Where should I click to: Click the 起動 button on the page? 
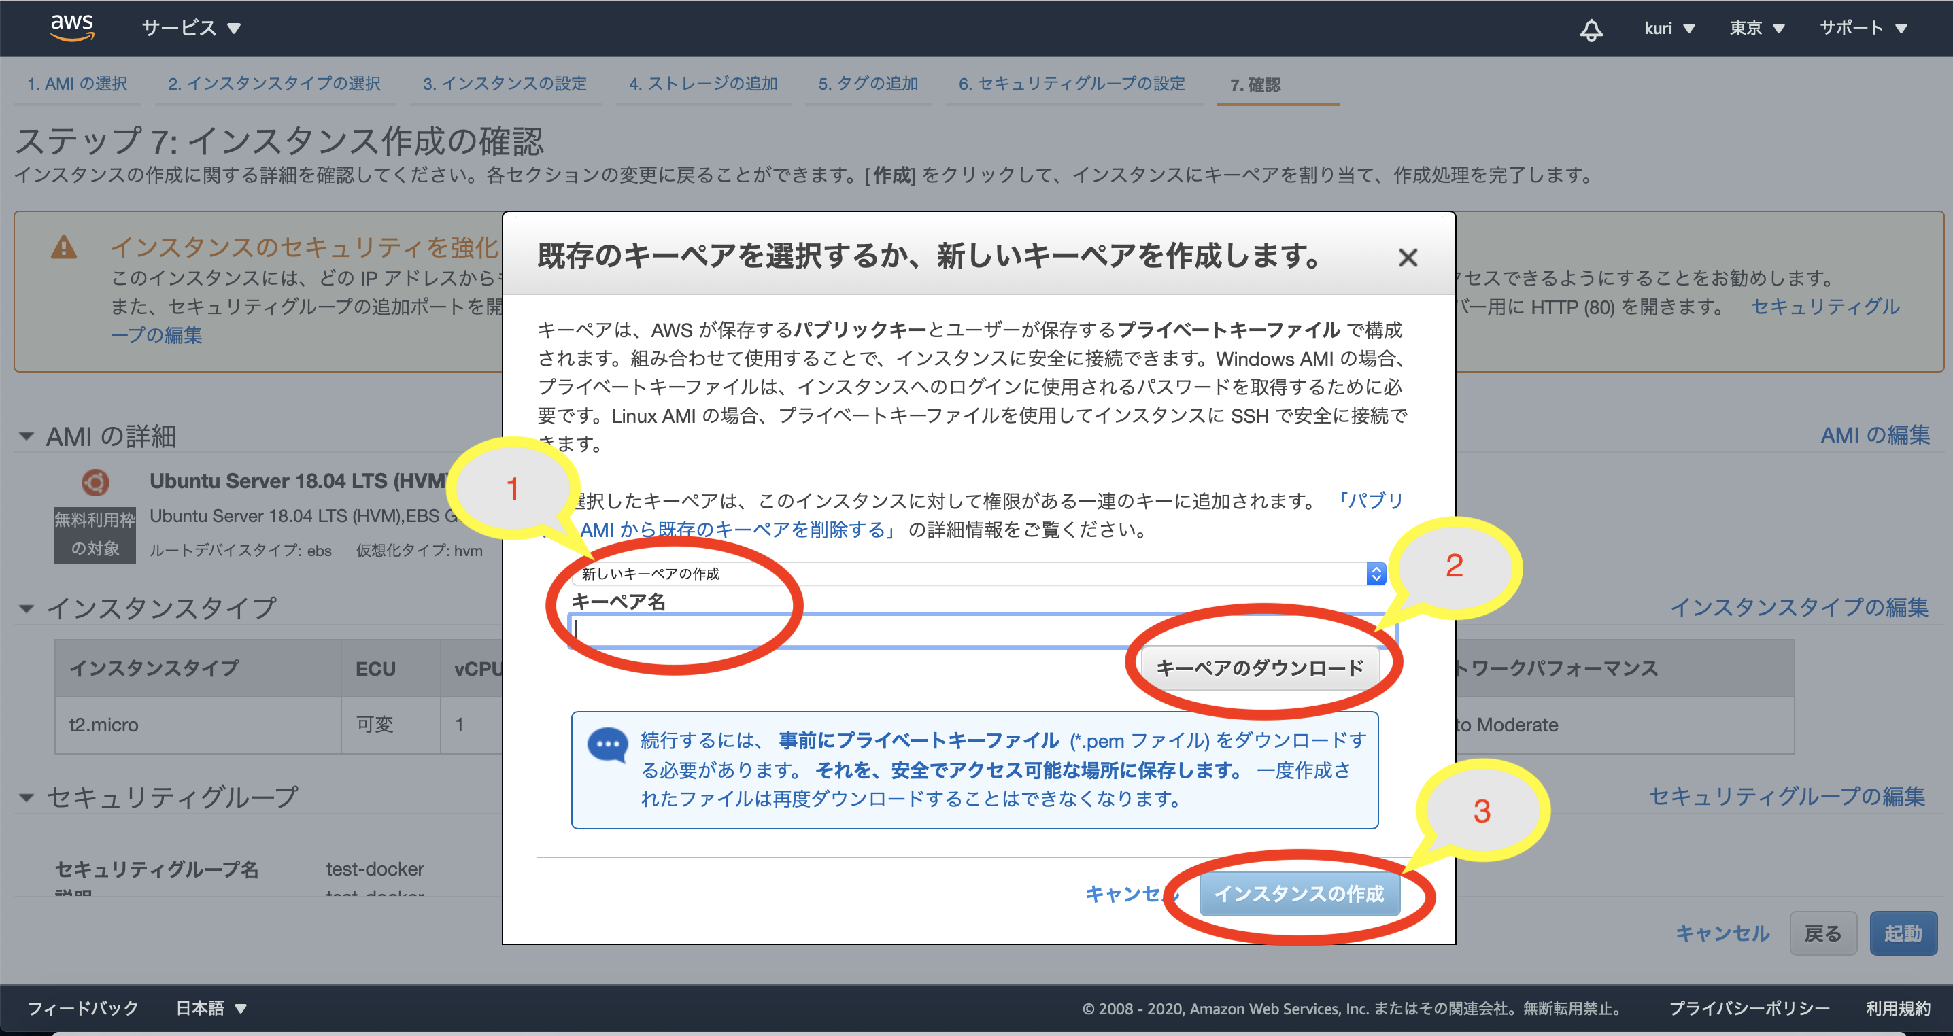click(1903, 933)
